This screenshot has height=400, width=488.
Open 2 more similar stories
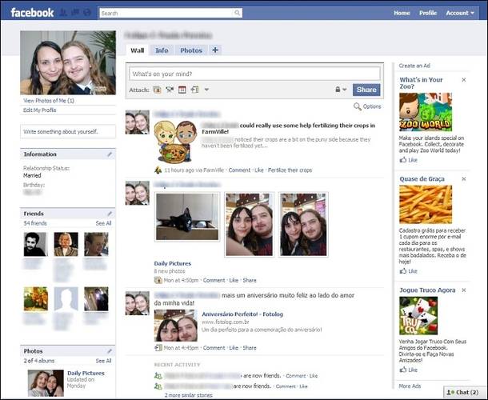pos(189,395)
